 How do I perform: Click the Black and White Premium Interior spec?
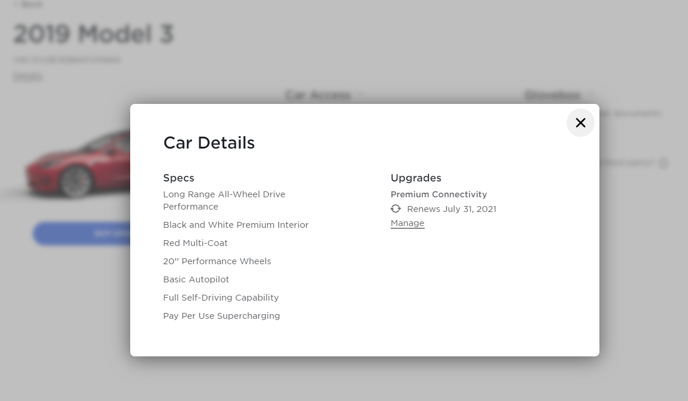click(x=236, y=225)
